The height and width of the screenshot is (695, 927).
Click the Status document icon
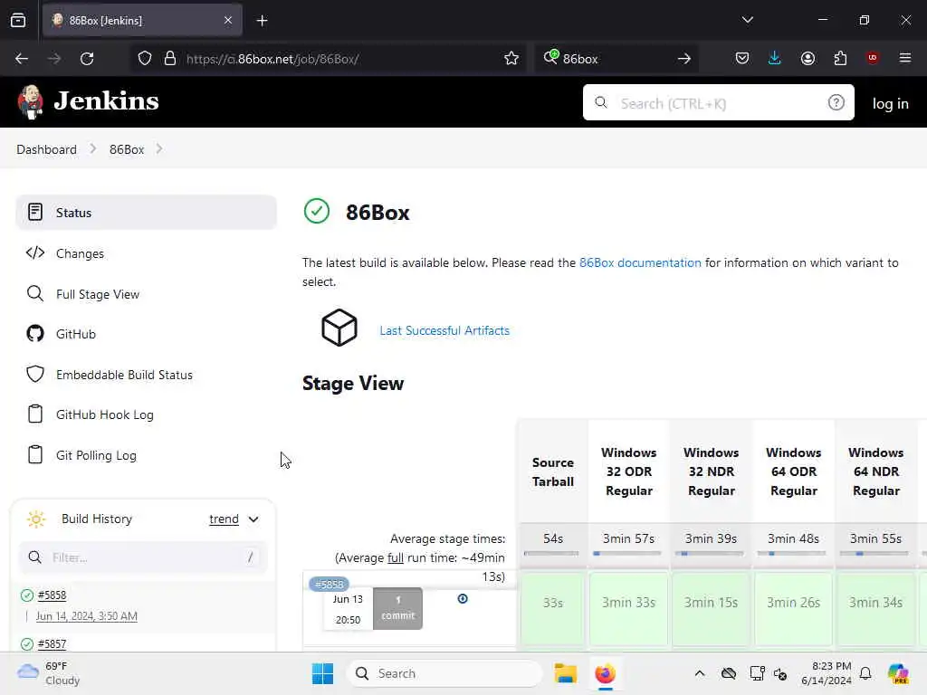point(35,212)
